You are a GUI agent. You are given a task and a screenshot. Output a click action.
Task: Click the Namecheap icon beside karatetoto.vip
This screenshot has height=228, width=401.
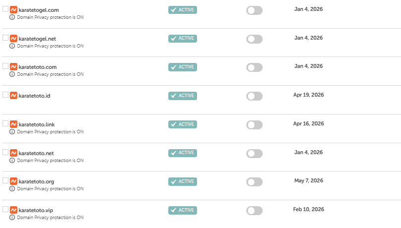pyautogui.click(x=13, y=210)
